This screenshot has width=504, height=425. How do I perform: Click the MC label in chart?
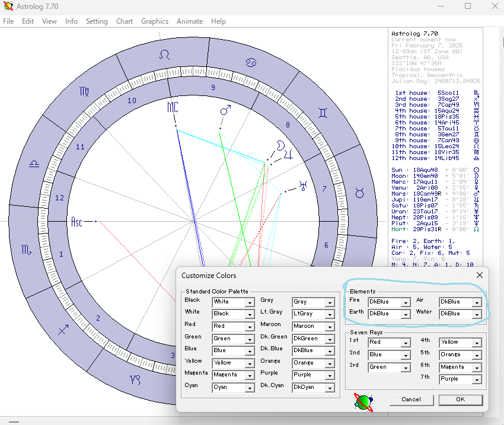point(173,107)
